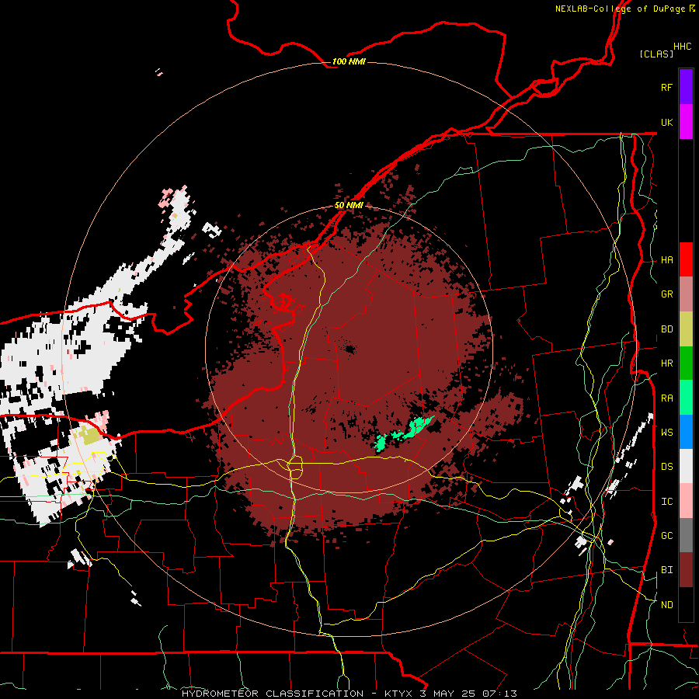699x699 pixels.
Task: Click the RA legend label
Action: coord(666,398)
